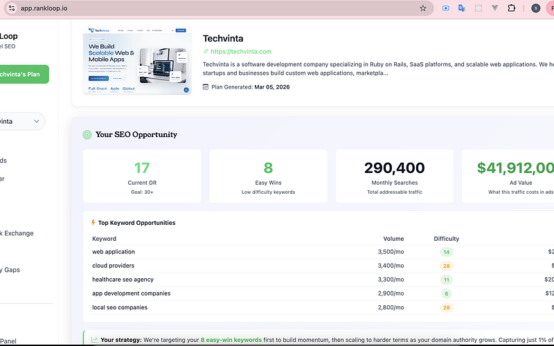Click the link icon beside techvinta.com
Viewport: 554px width, 346px height.
coord(206,51)
